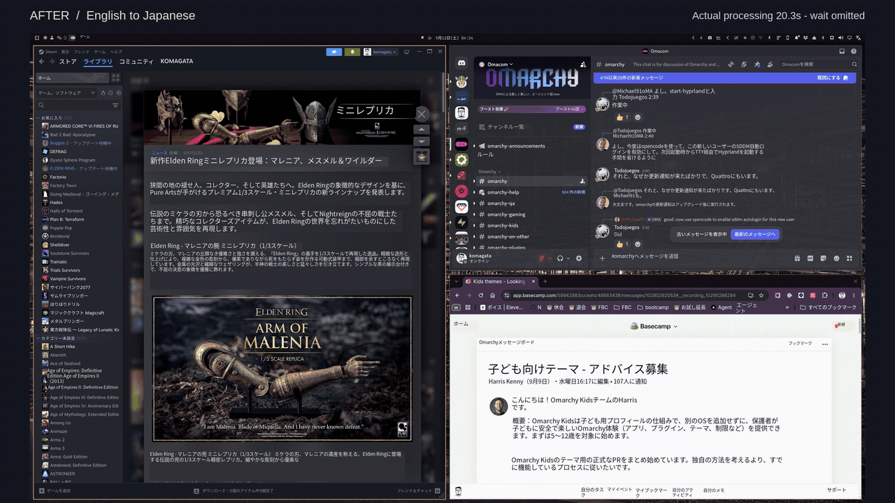Toggle Steam ready-to-play filter icon
Image resolution: width=895 pixels, height=503 pixels.
pos(118,92)
